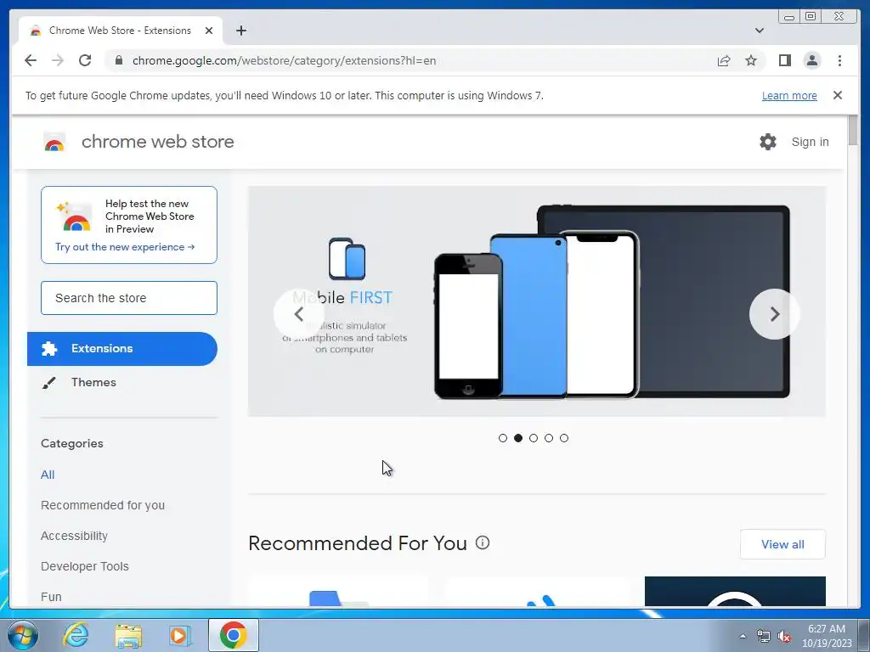870x652 pixels.
Task: Open the Windows Start menu
Action: pos(22,635)
